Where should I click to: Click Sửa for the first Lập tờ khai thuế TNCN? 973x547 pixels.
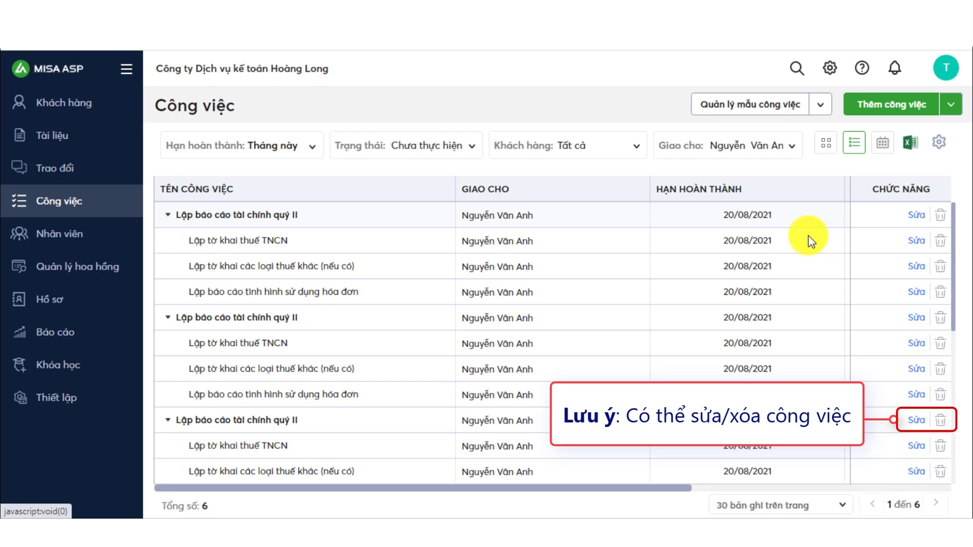click(x=916, y=241)
